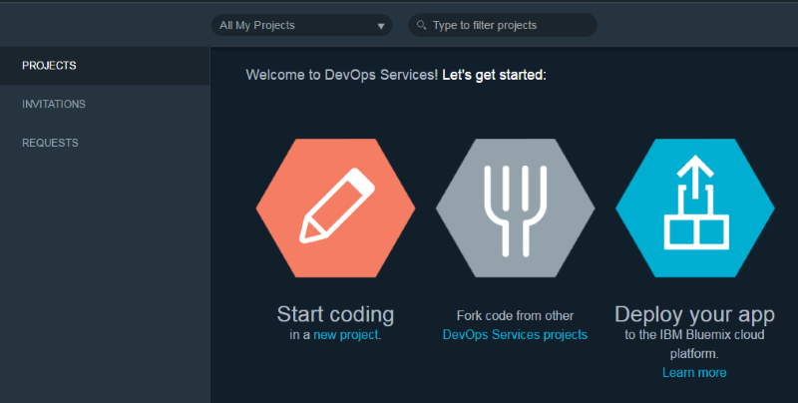Click the dropdown arrow beside All My Projects
This screenshot has width=798, height=403.
(x=381, y=26)
